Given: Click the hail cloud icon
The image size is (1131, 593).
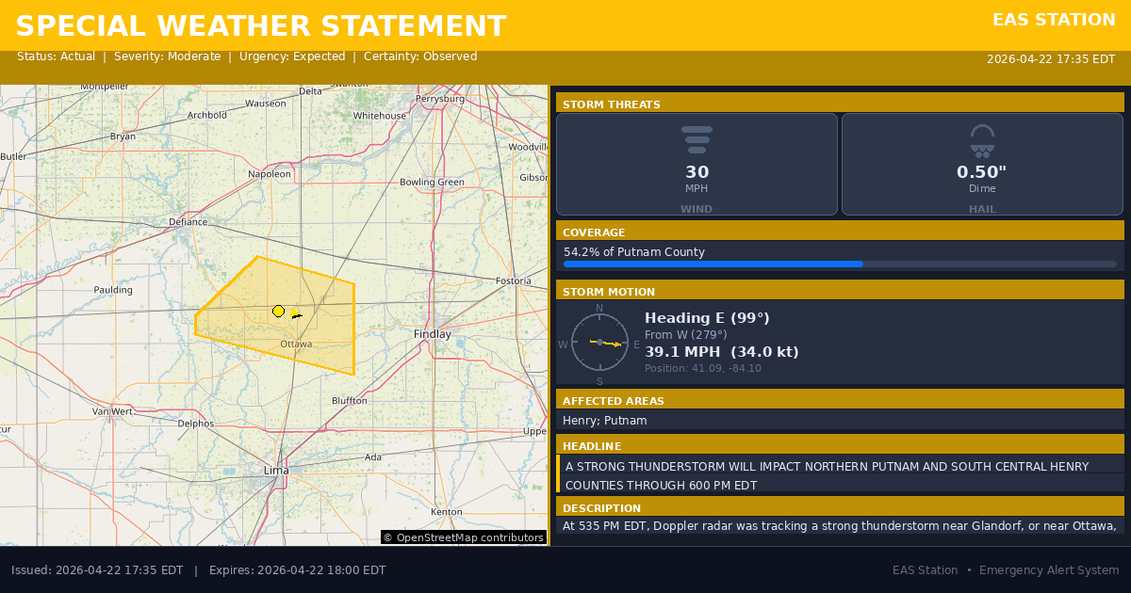Looking at the screenshot, I should point(982,140).
